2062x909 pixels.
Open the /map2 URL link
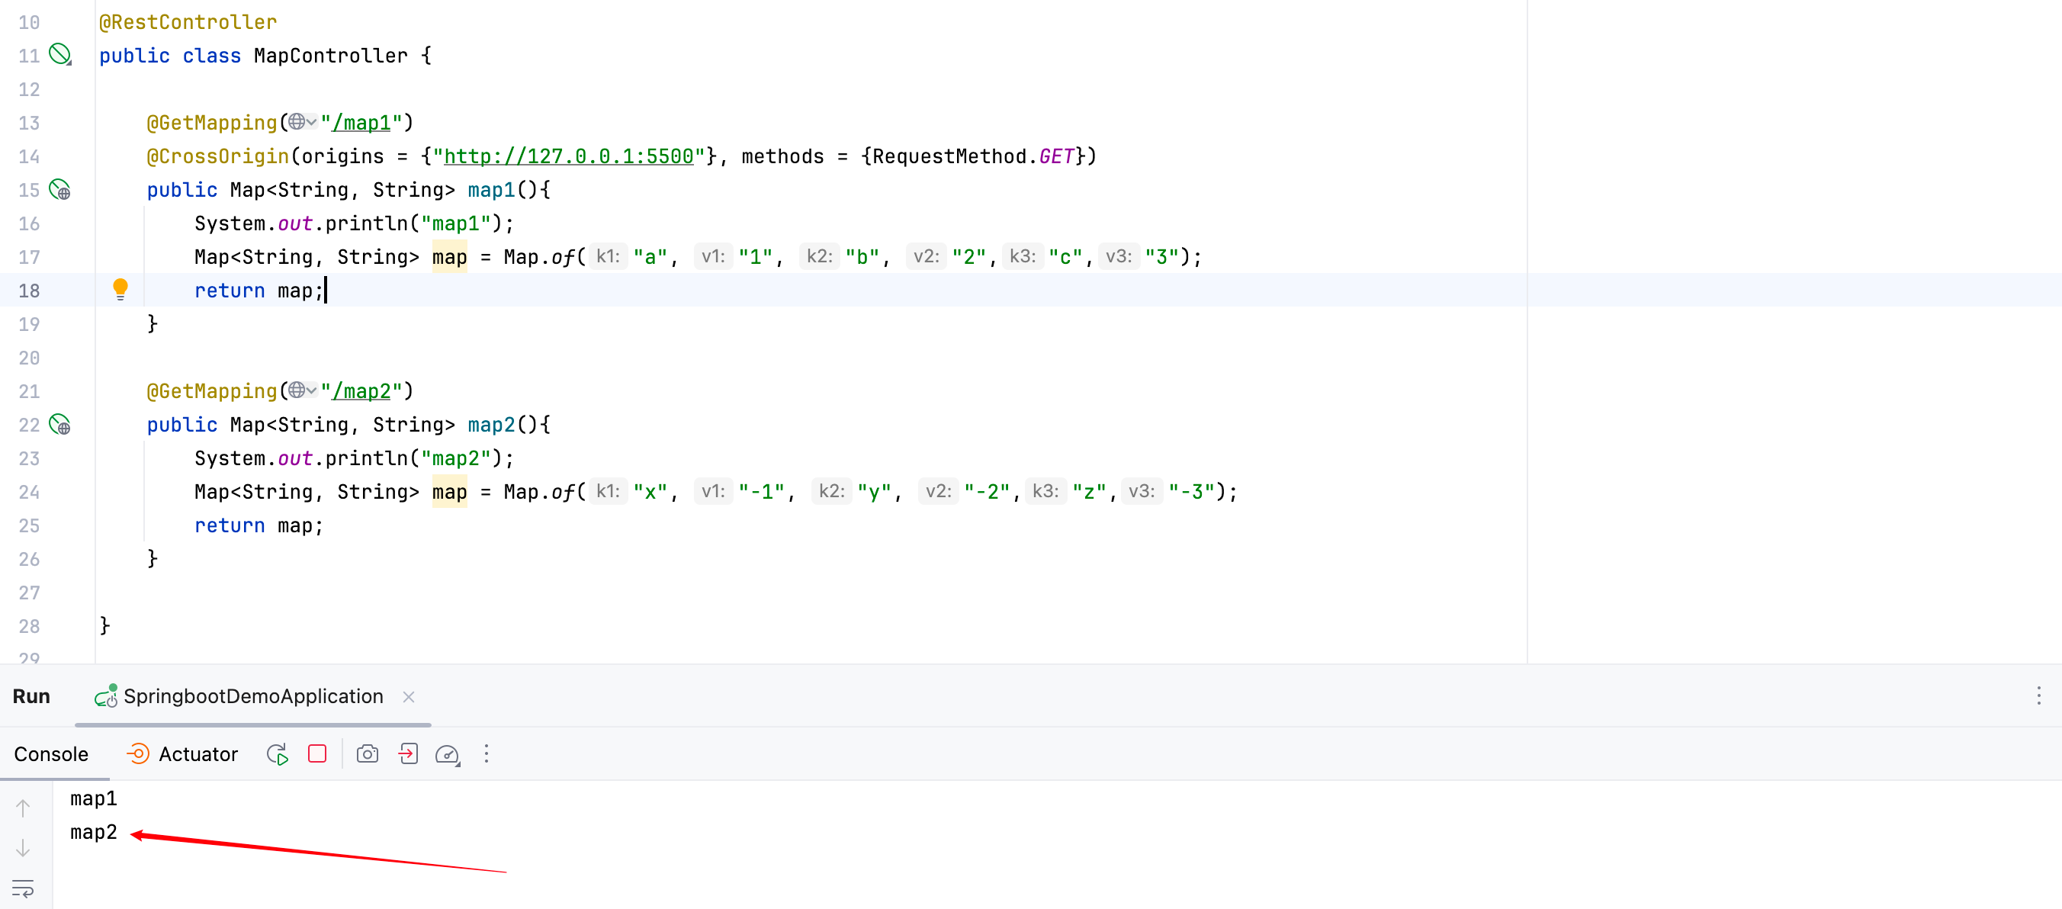(x=361, y=391)
